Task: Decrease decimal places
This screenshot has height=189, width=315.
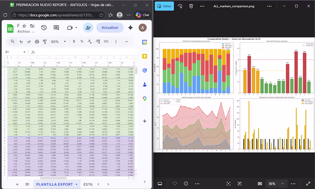Action: (90, 41)
